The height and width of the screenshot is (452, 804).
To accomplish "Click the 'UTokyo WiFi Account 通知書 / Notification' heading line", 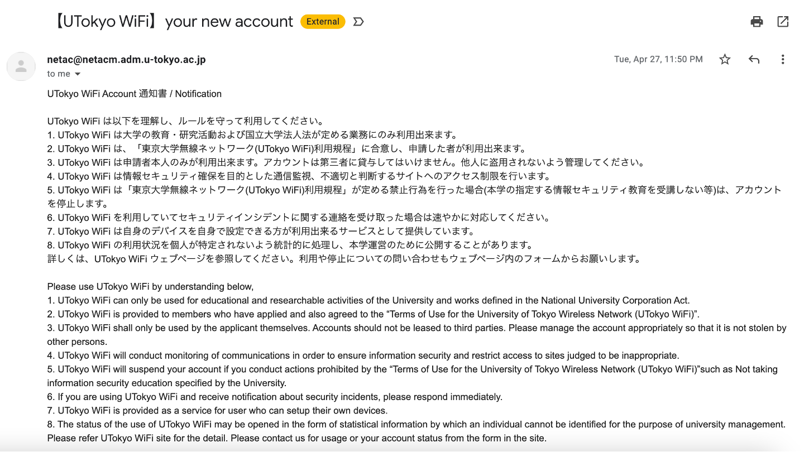I will coord(135,94).
